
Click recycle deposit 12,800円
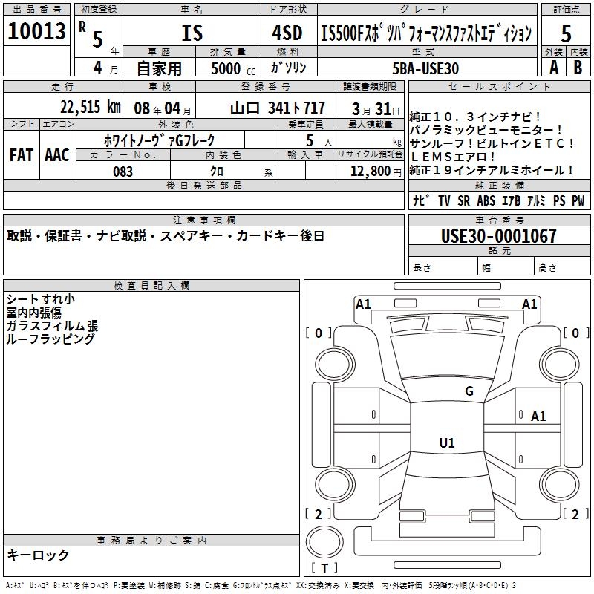[x=376, y=171]
